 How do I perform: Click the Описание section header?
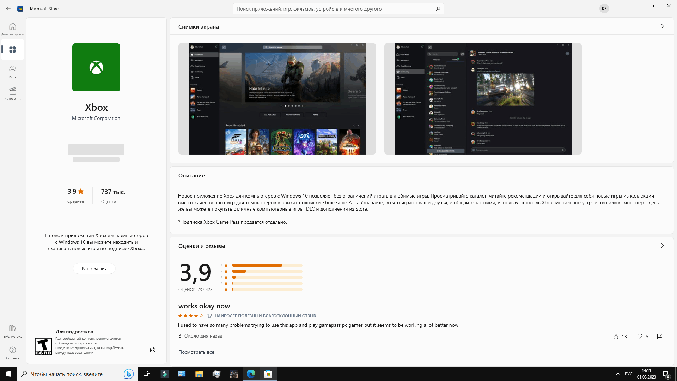[x=191, y=175]
